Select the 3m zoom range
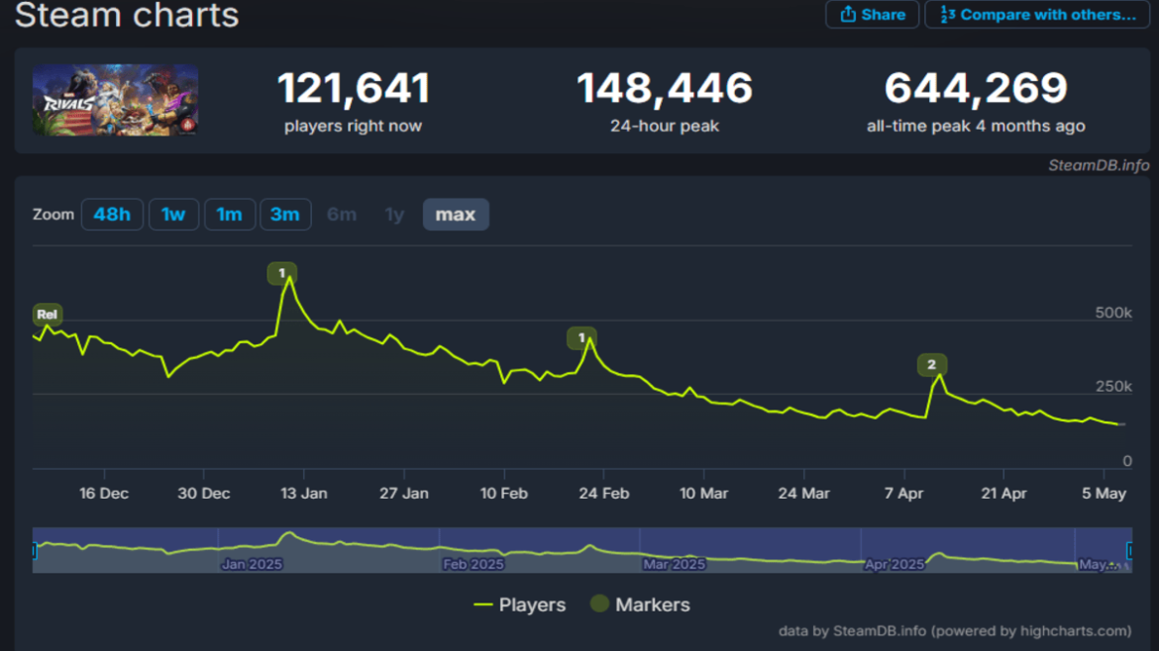This screenshot has height=651, width=1159. [x=284, y=214]
